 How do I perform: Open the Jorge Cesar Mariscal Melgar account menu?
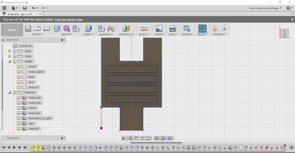tap(265, 8)
